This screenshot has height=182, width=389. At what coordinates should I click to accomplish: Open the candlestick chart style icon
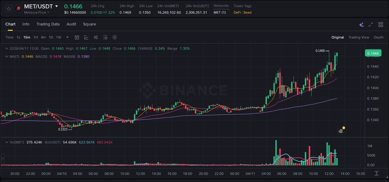coord(96,37)
